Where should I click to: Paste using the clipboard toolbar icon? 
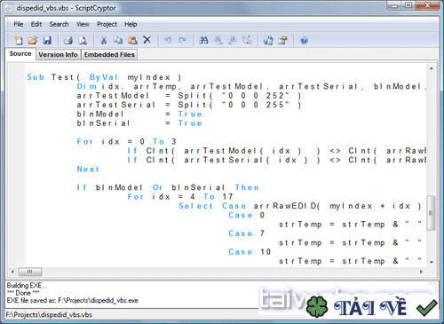coord(132,40)
